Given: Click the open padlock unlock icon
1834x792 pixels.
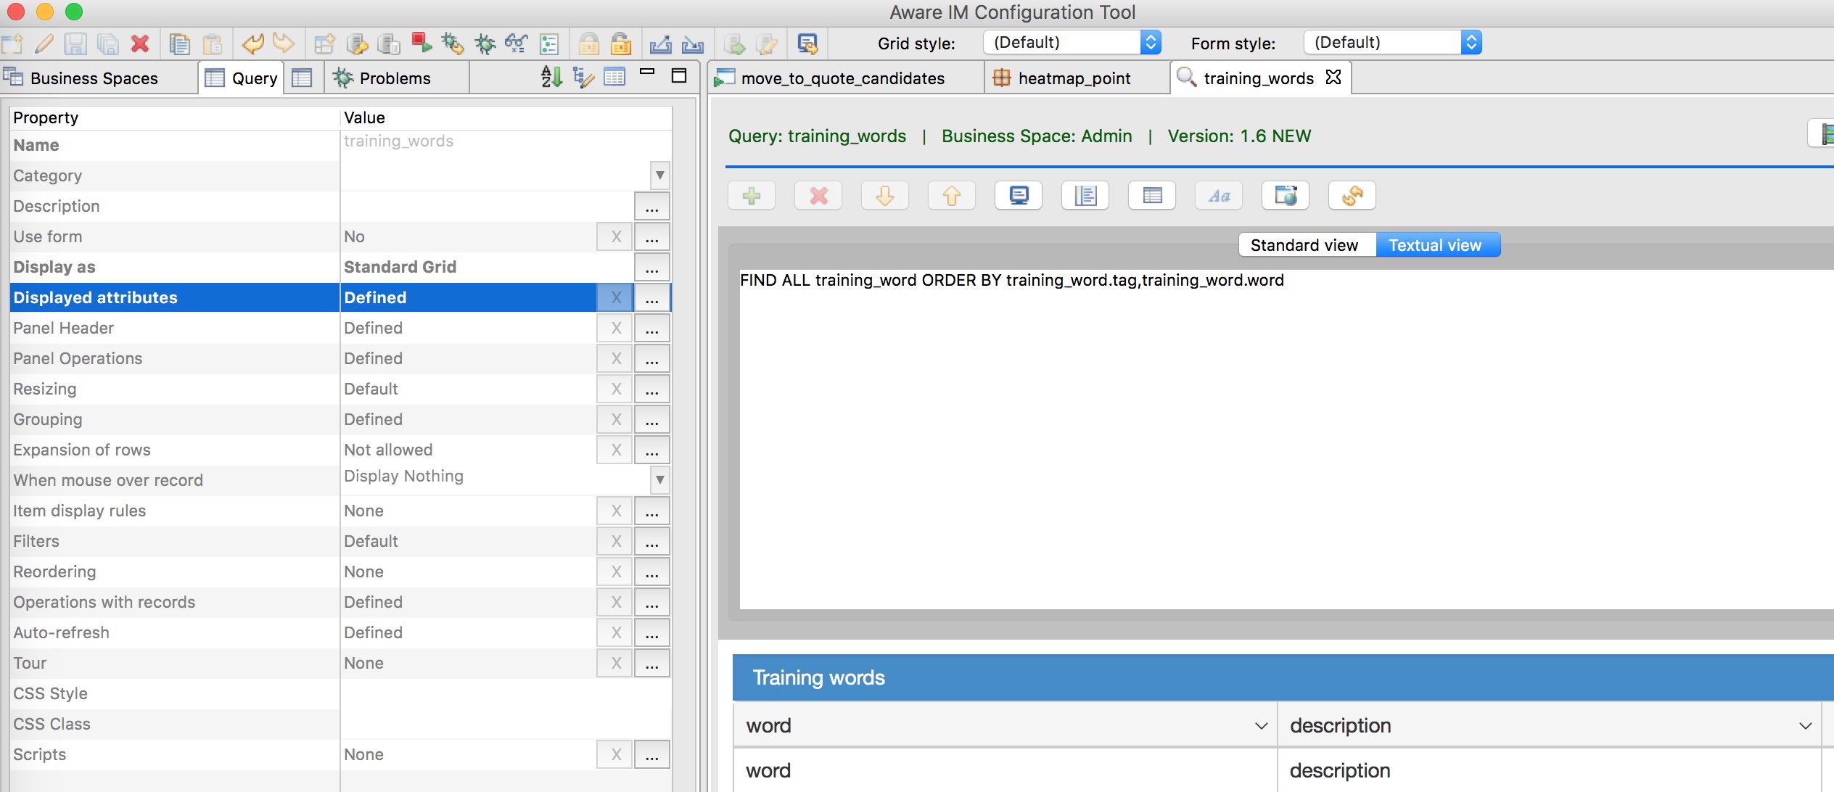Looking at the screenshot, I should [620, 44].
